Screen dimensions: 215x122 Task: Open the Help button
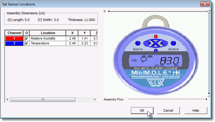pos(196,110)
